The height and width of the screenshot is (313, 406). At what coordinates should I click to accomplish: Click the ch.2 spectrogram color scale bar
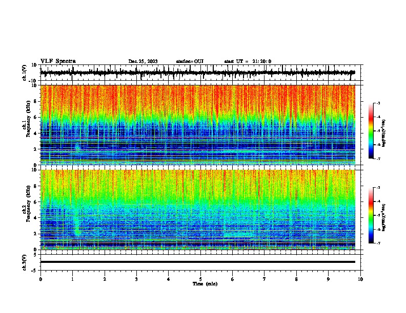pyautogui.click(x=371, y=215)
